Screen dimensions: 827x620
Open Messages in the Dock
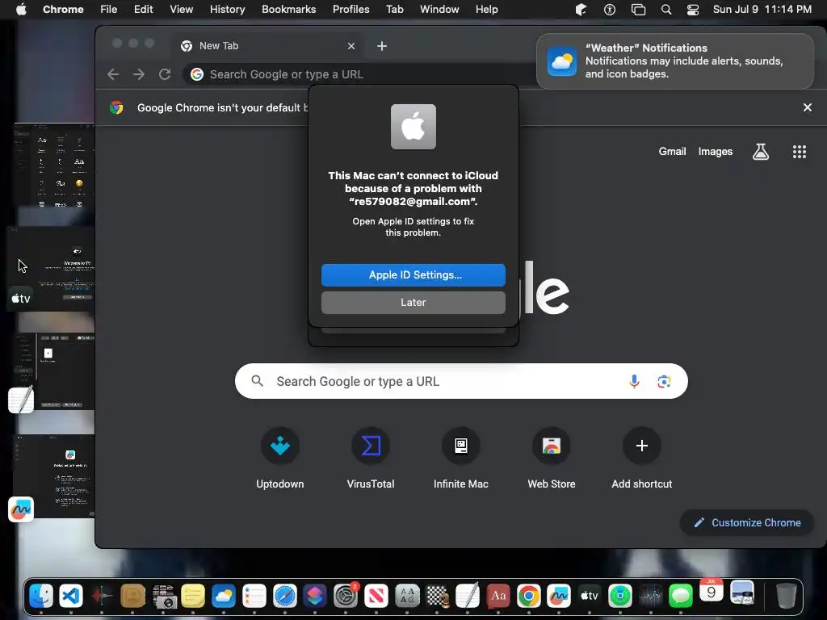pos(681,597)
